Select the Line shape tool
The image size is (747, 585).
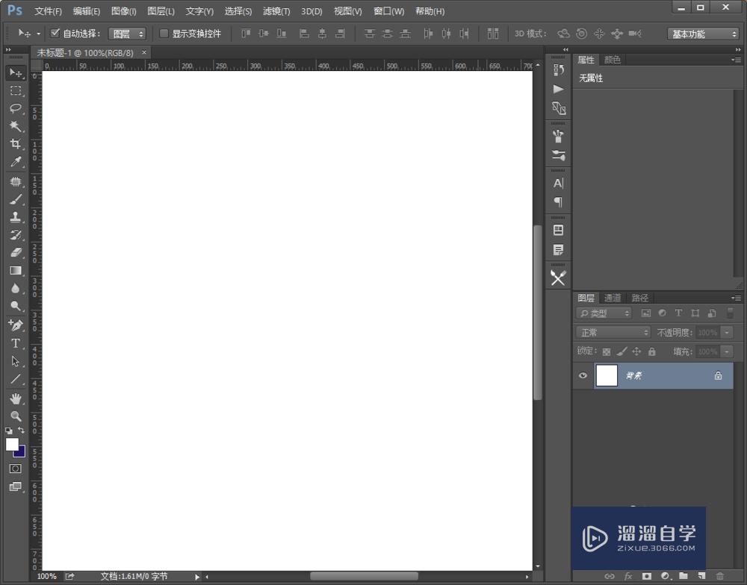click(x=15, y=379)
